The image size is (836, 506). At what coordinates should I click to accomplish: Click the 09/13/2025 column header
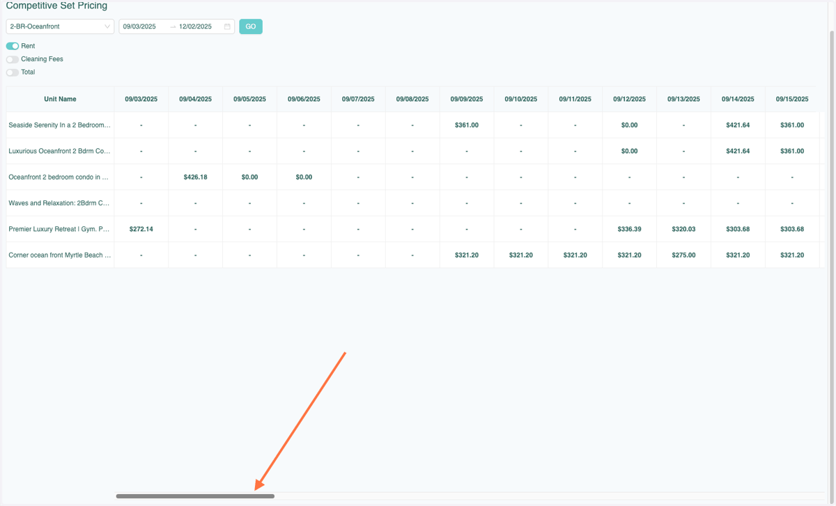[x=684, y=99]
